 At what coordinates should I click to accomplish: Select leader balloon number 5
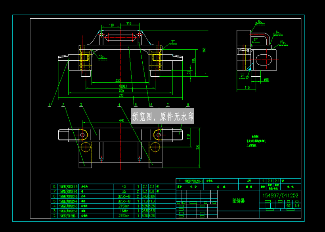point(135,105)
